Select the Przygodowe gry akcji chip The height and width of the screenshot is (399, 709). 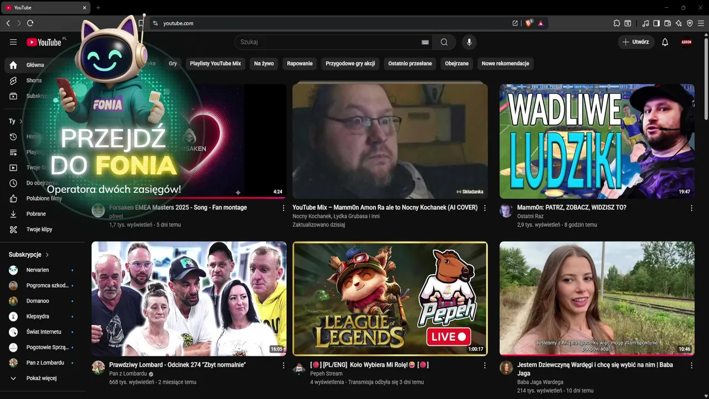click(x=350, y=63)
